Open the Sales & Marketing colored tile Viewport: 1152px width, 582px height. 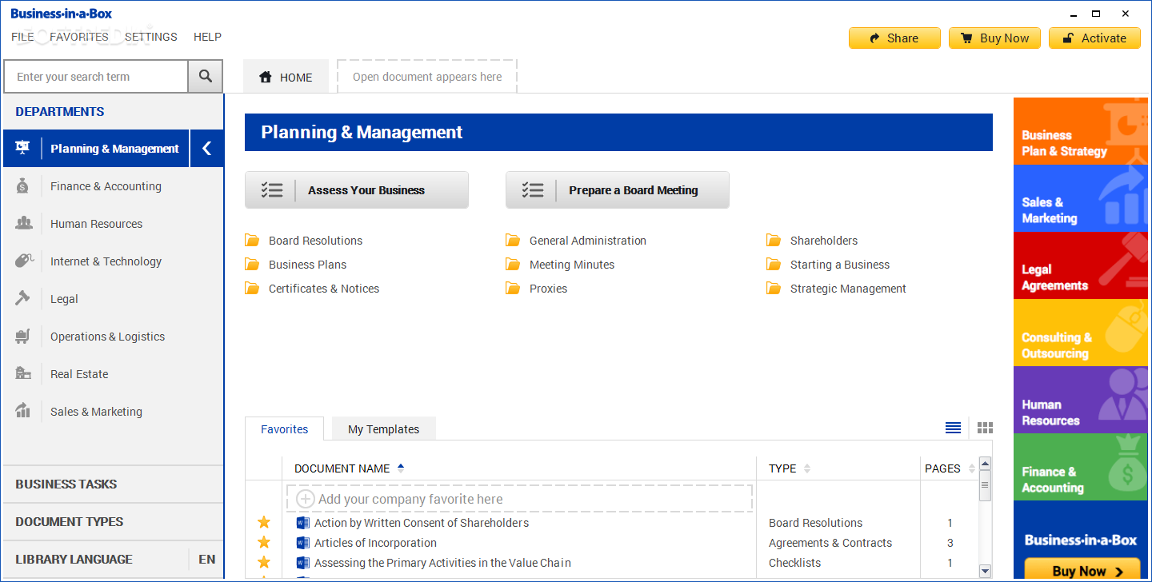[x=1080, y=198]
